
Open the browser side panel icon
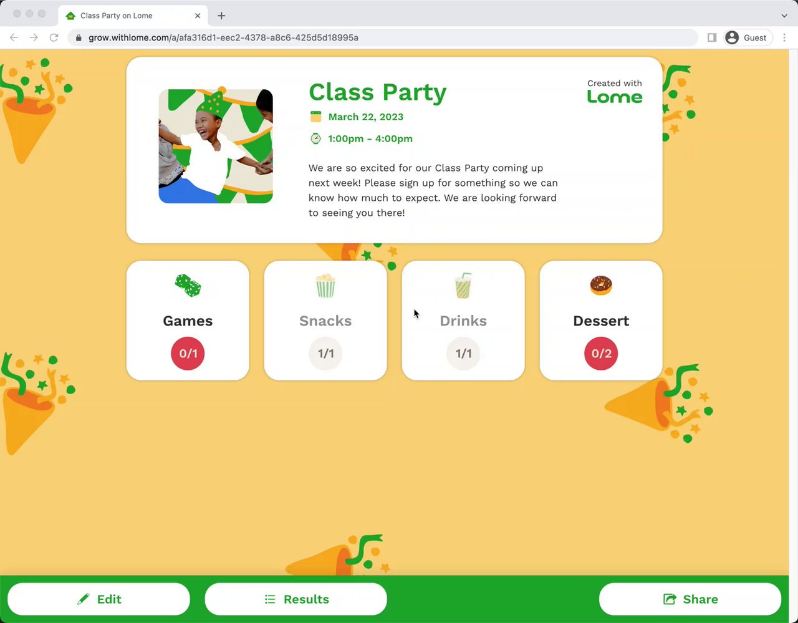tap(712, 37)
